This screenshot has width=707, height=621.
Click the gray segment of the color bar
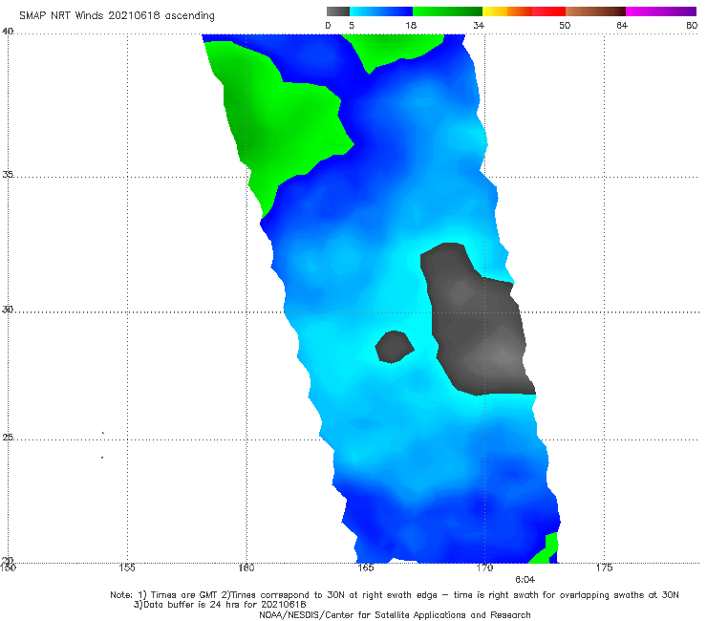coord(338,11)
